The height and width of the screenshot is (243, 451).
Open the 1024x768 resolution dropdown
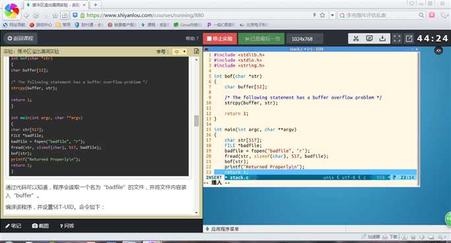[304, 39]
